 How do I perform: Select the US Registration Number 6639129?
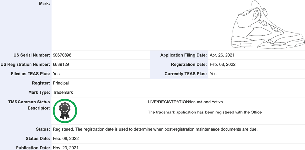[x=61, y=64]
